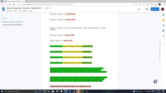
Task: Open the viewing mode eye dropdown
Action: pyautogui.click(x=140, y=9)
